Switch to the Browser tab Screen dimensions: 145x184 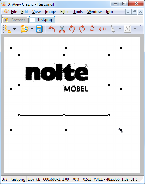tap(15, 20)
